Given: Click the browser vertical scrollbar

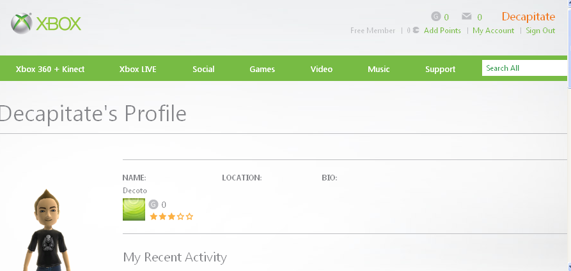Looking at the screenshot, I should 569,135.
